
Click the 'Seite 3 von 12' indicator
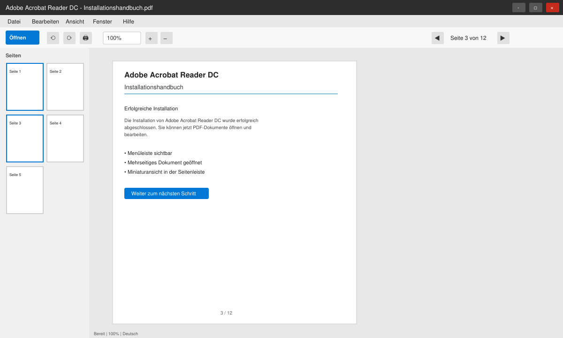[x=468, y=38]
